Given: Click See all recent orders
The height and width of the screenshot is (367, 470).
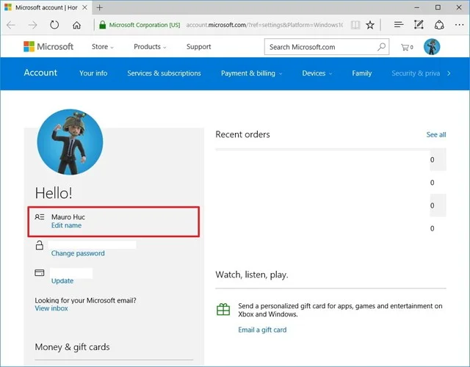Looking at the screenshot, I should (436, 134).
